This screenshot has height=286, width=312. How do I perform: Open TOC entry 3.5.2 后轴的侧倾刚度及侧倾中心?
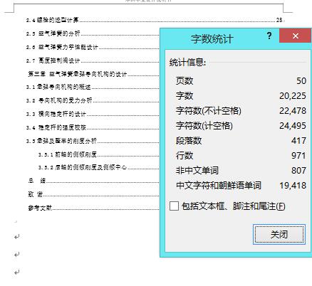coord(83,167)
